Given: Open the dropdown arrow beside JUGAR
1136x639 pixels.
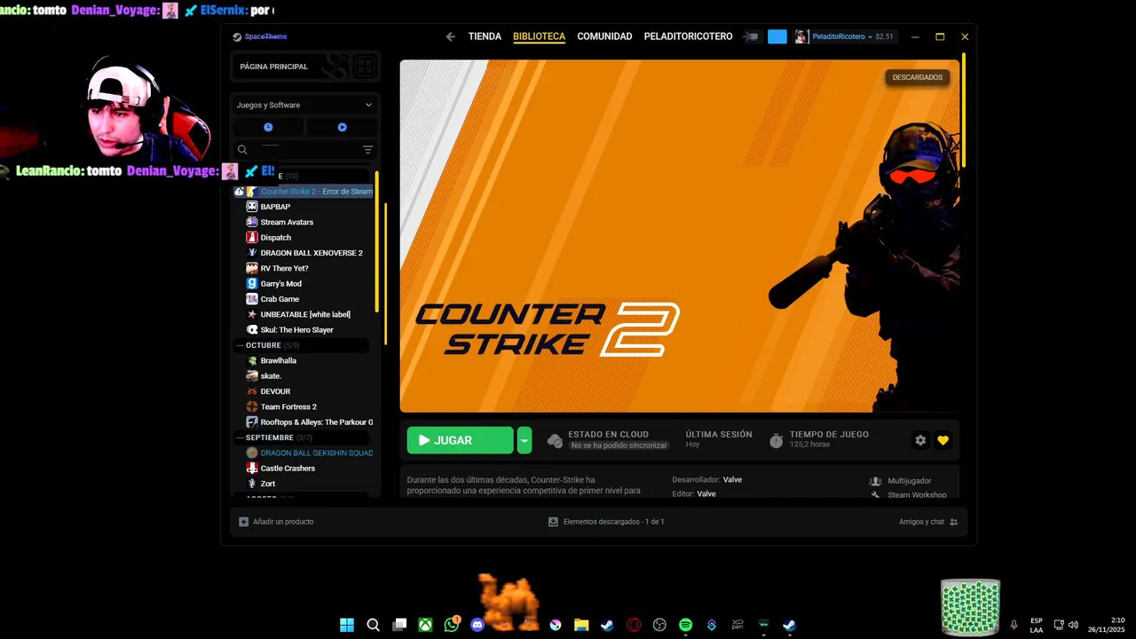Looking at the screenshot, I should [x=525, y=440].
